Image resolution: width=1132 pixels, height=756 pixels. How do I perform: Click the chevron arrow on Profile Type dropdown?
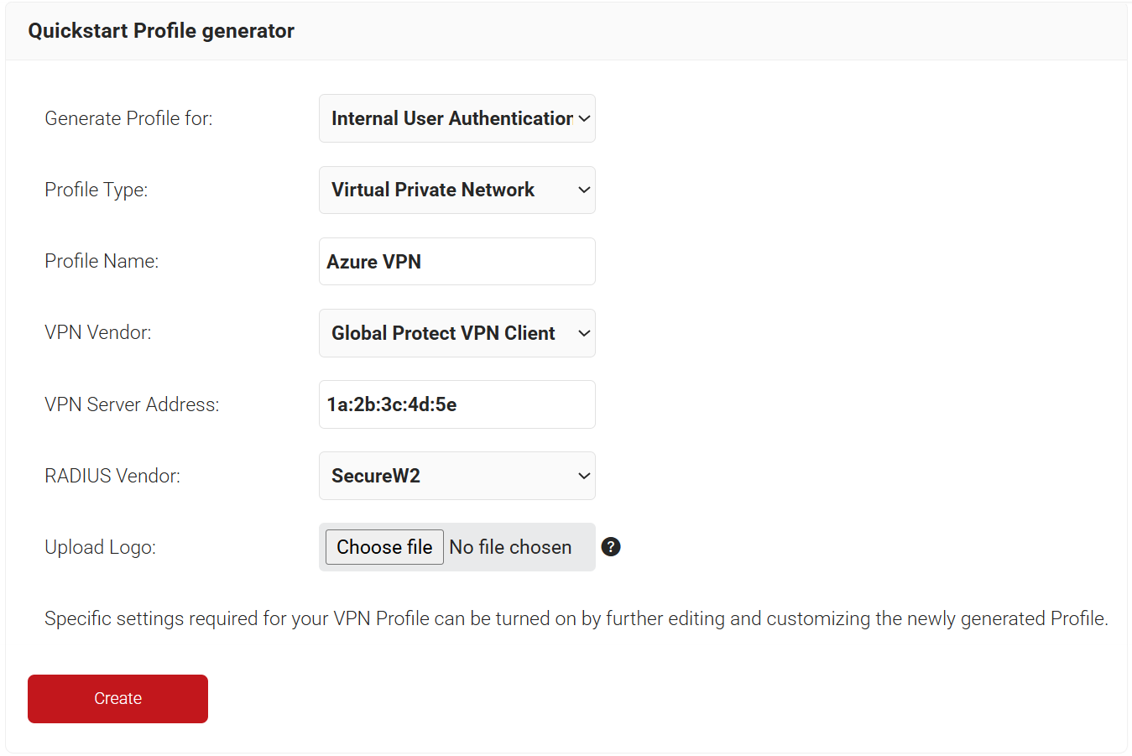click(584, 190)
